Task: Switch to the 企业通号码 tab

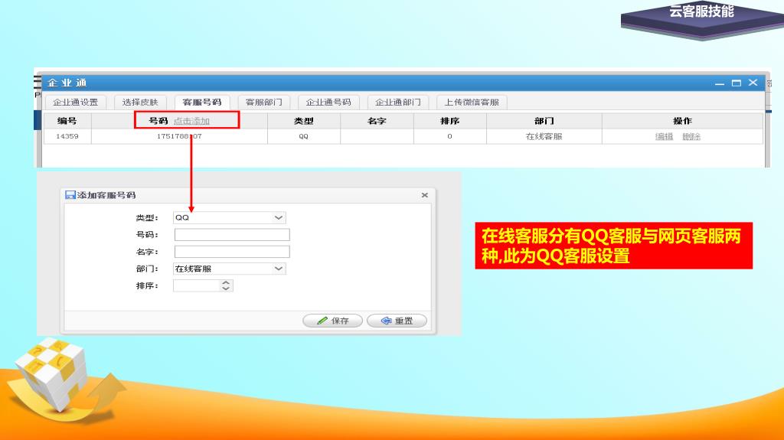Action: 328,102
